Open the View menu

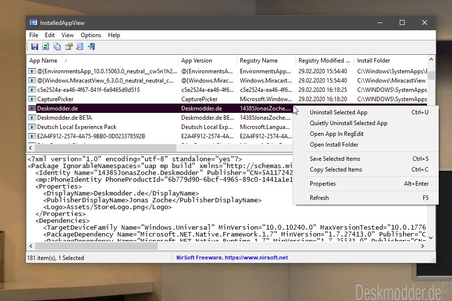(x=67, y=35)
